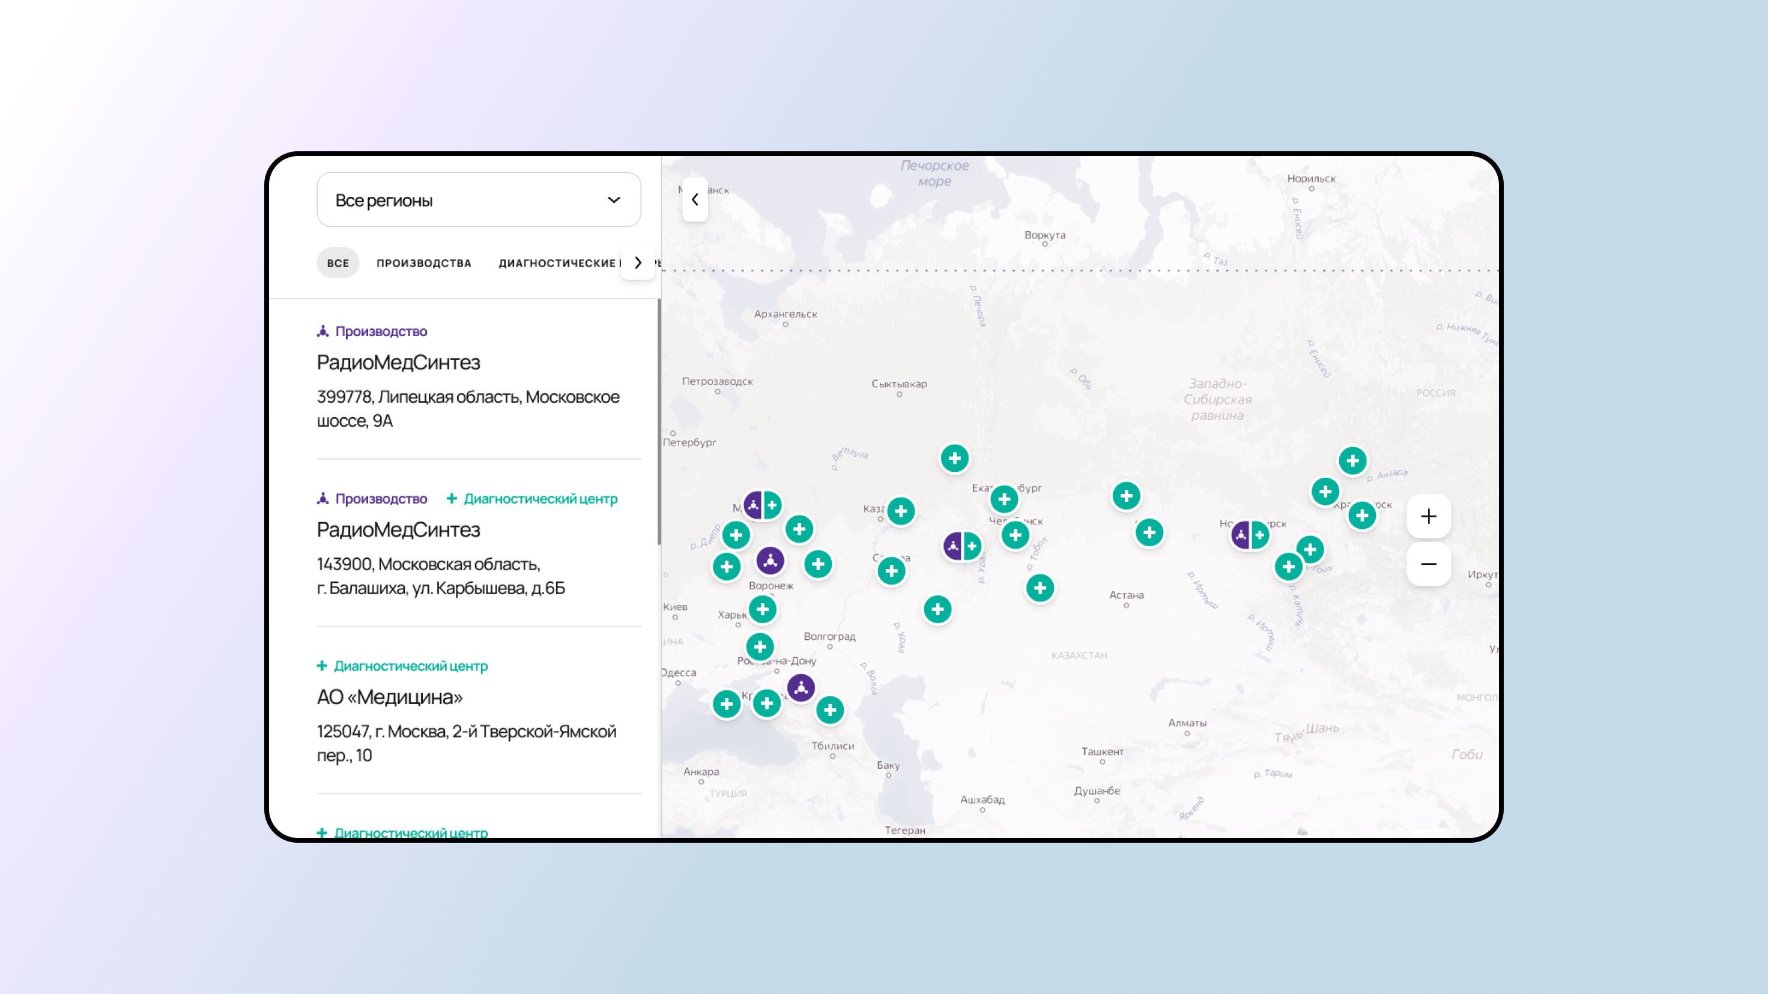Click the green diagnostic marker at Екатеринбург
This screenshot has height=994, width=1768.
pos(1004,499)
